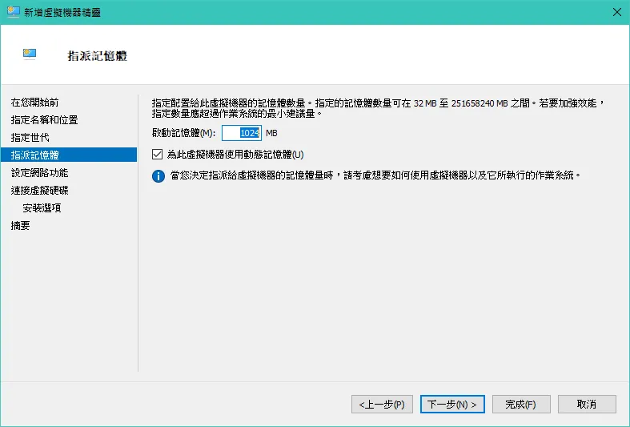Click the 完成(F) button
Image resolution: width=630 pixels, height=427 pixels.
click(521, 404)
